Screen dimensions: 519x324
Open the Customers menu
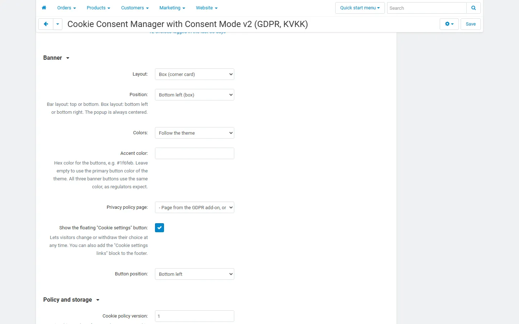(135, 8)
